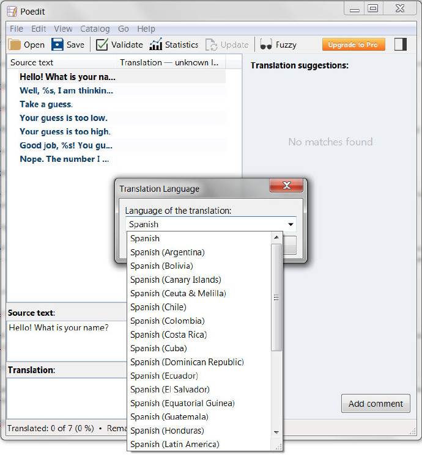Select row 'Hello! What is your na...'
Image resolution: width=422 pixels, height=455 pixels.
[122, 76]
